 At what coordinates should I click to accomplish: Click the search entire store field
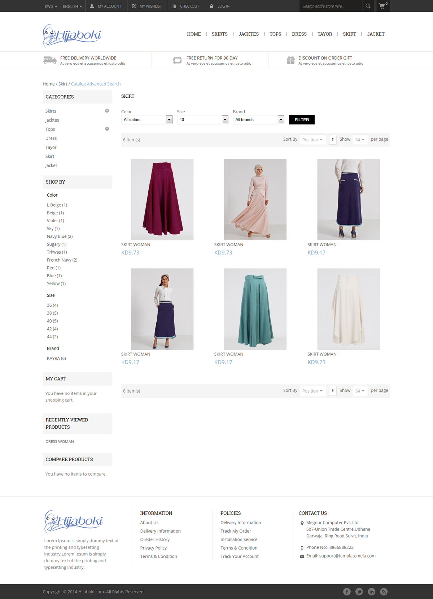click(x=330, y=6)
